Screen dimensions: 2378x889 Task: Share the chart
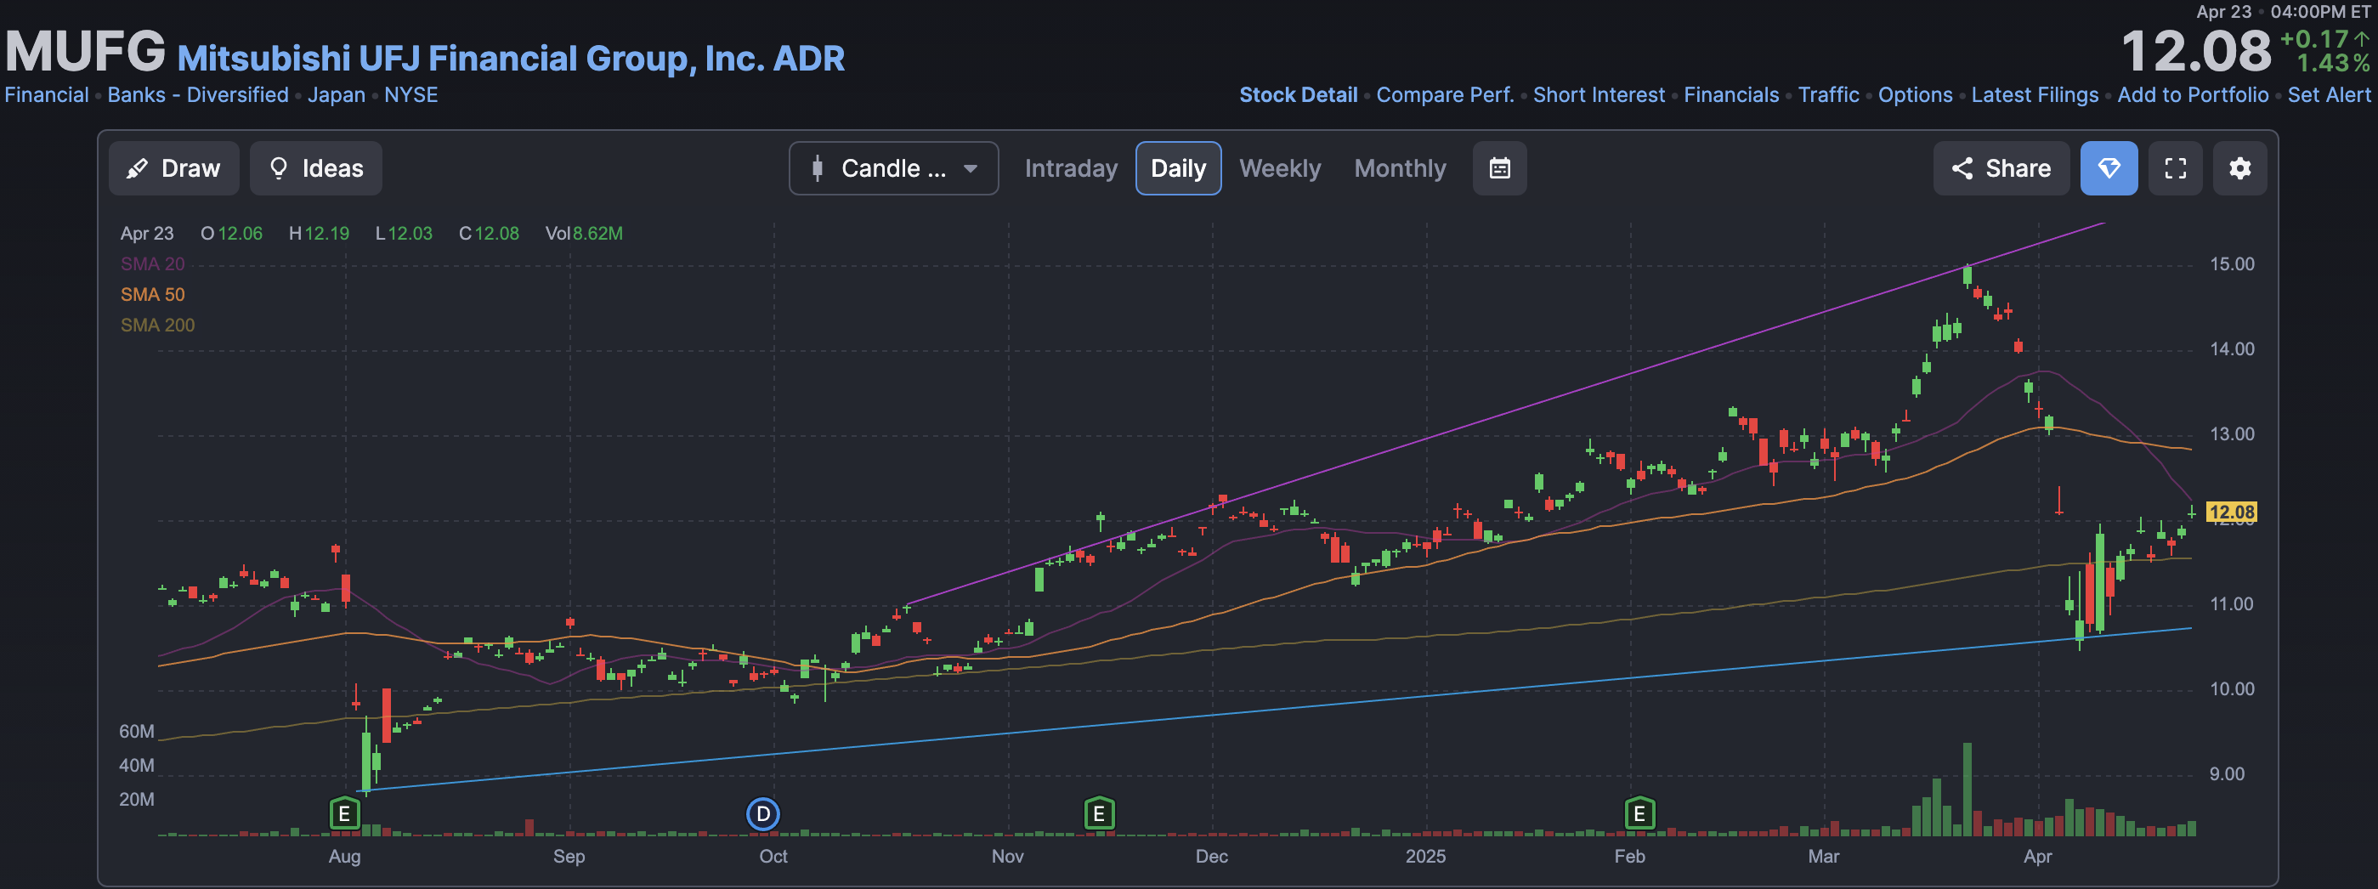pyautogui.click(x=2001, y=168)
